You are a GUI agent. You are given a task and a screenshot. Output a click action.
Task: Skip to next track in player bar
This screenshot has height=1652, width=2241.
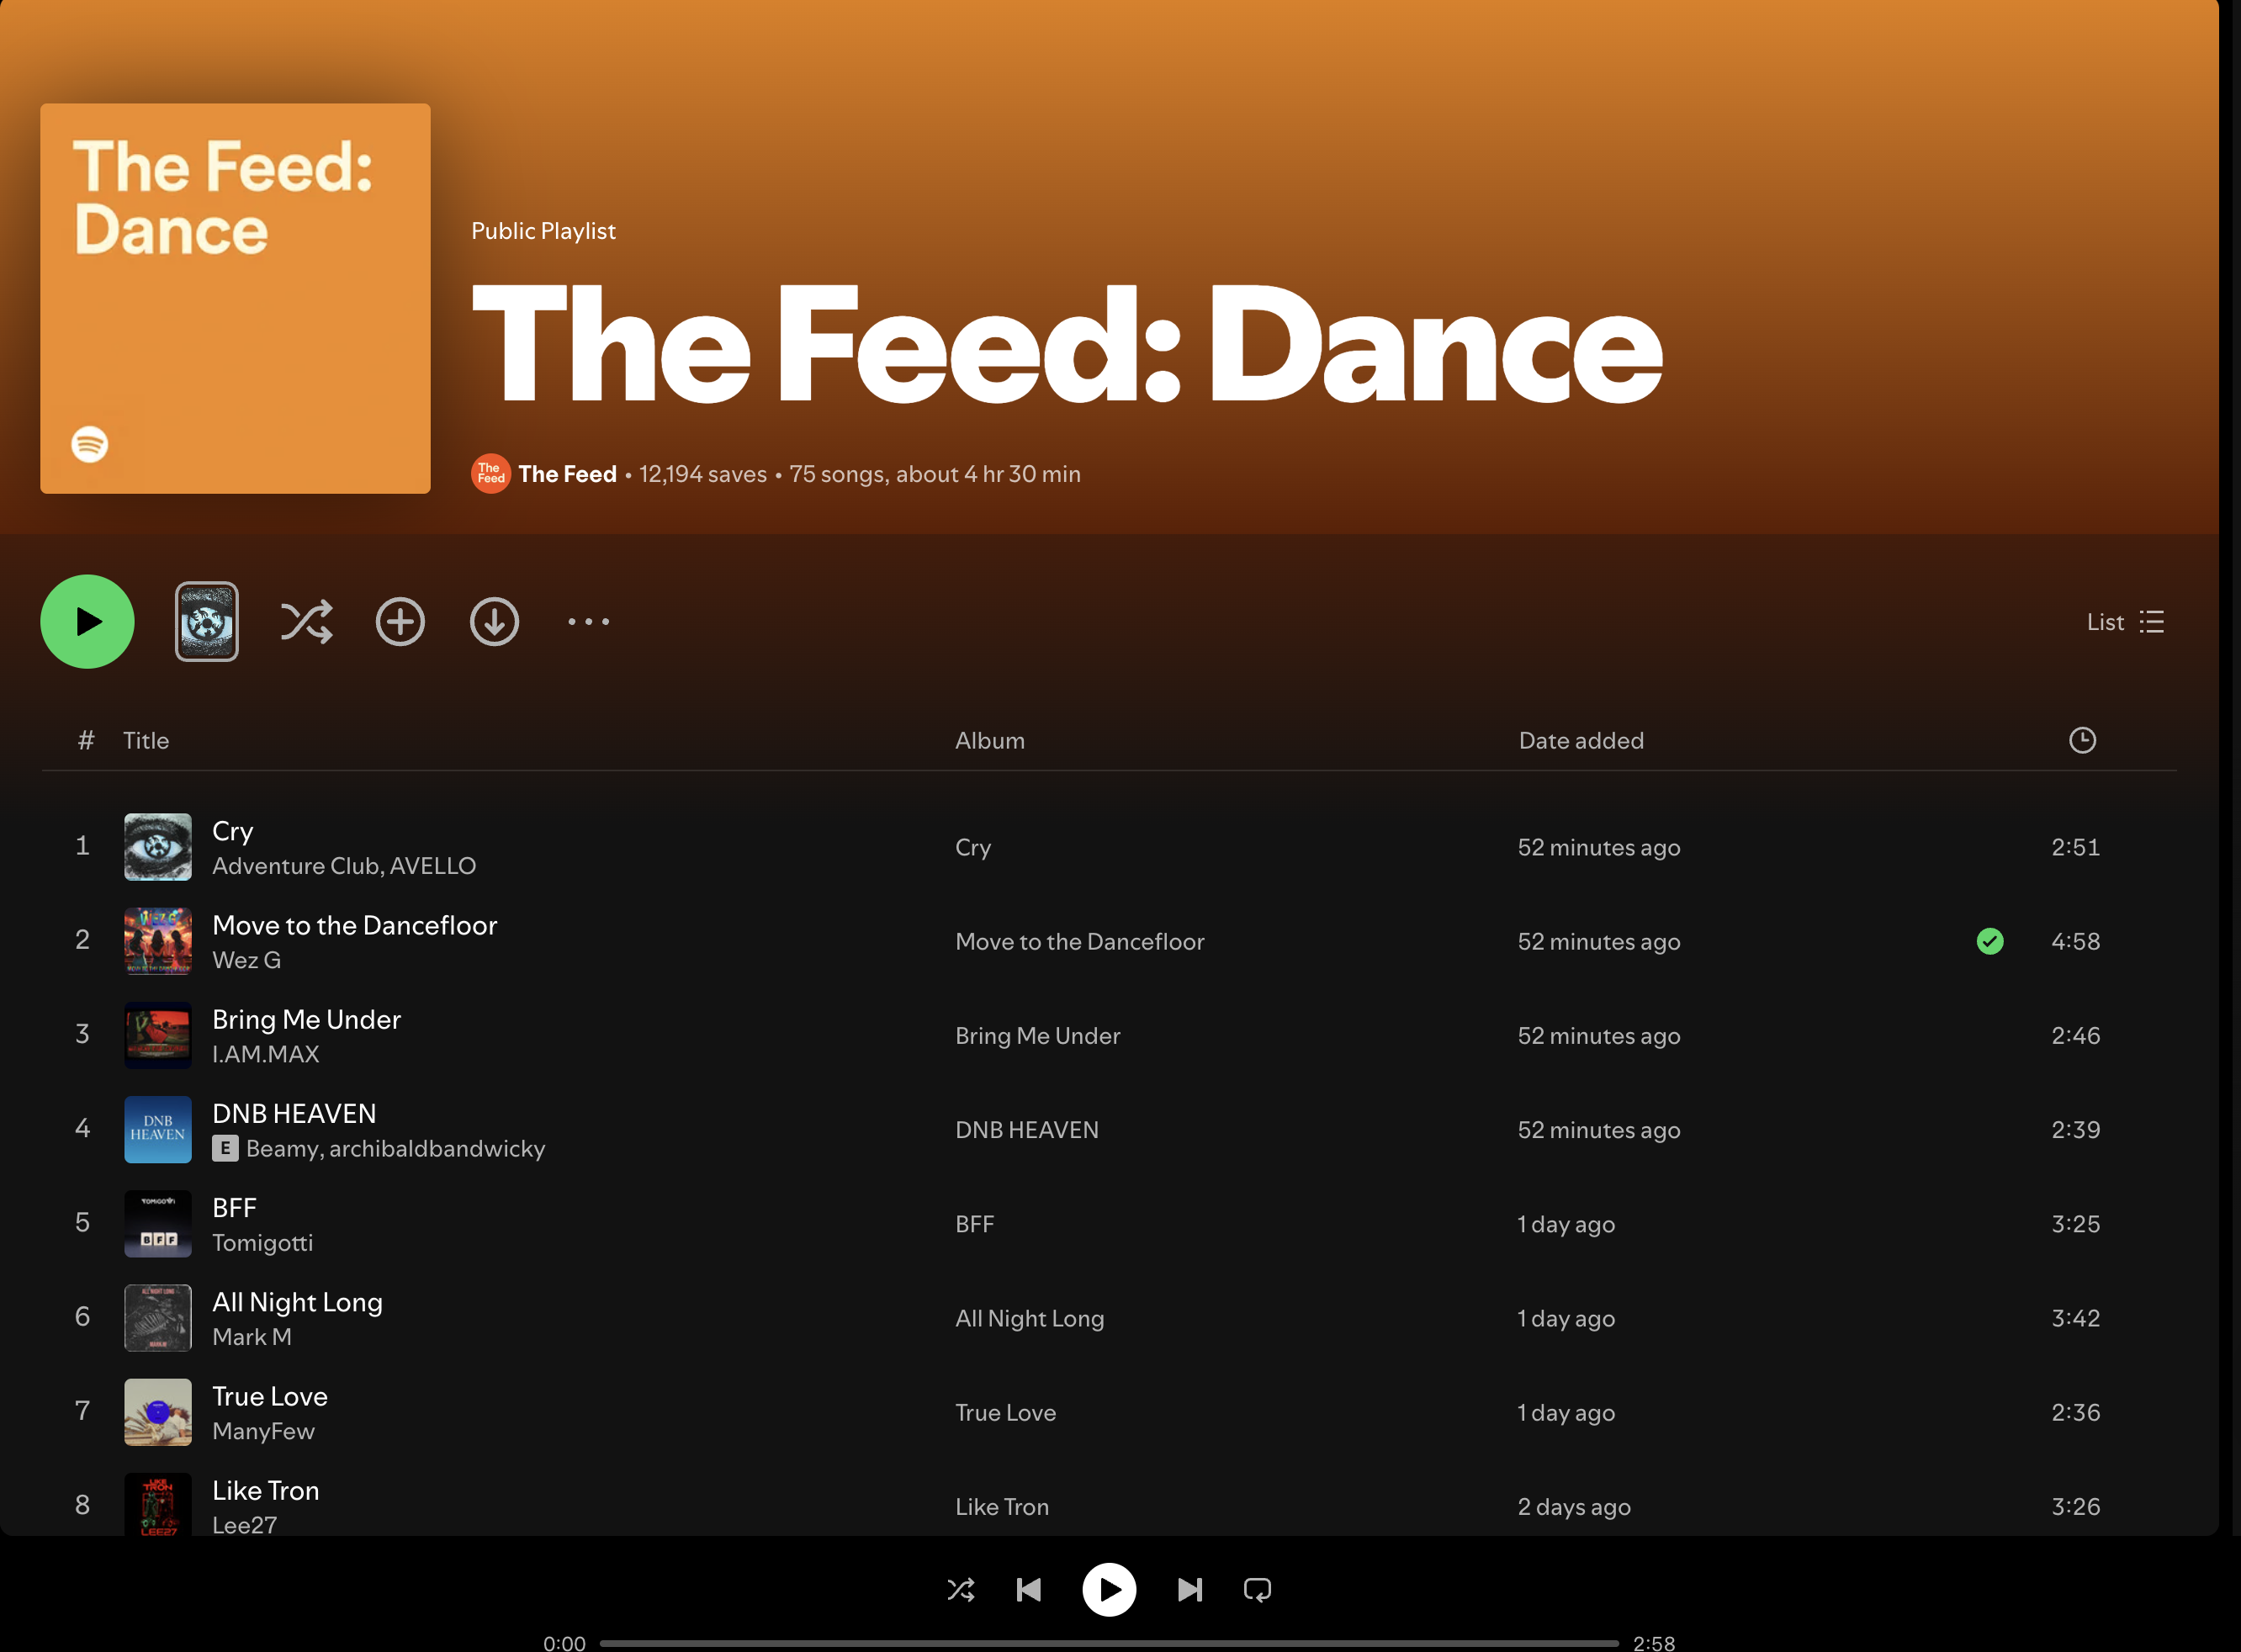pyautogui.click(x=1189, y=1590)
